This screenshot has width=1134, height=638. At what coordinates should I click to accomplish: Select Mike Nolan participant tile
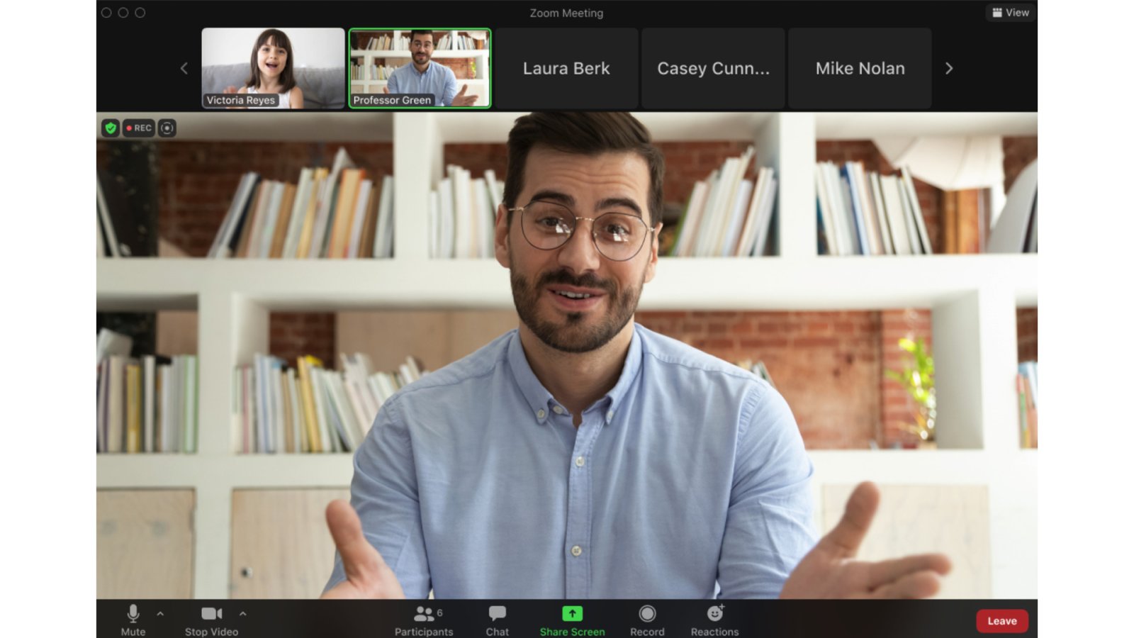tap(860, 69)
